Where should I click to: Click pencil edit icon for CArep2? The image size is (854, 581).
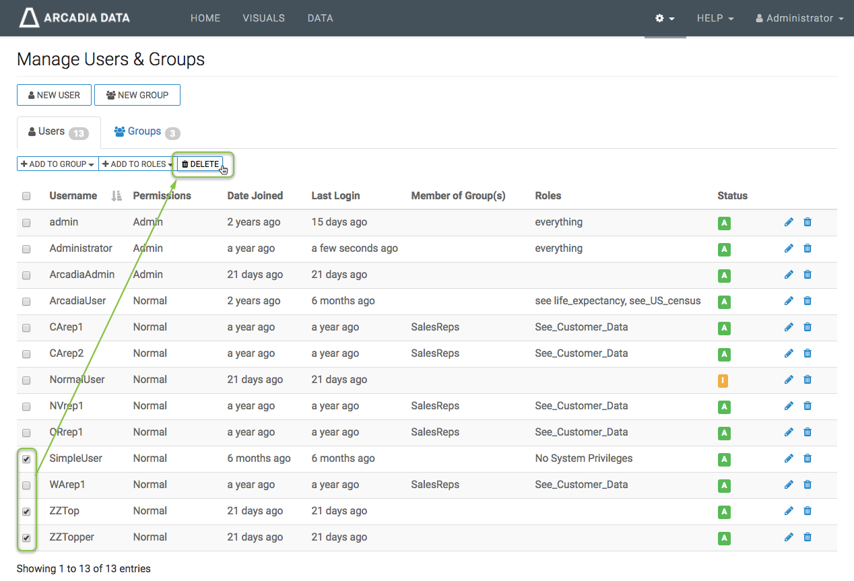coord(789,353)
